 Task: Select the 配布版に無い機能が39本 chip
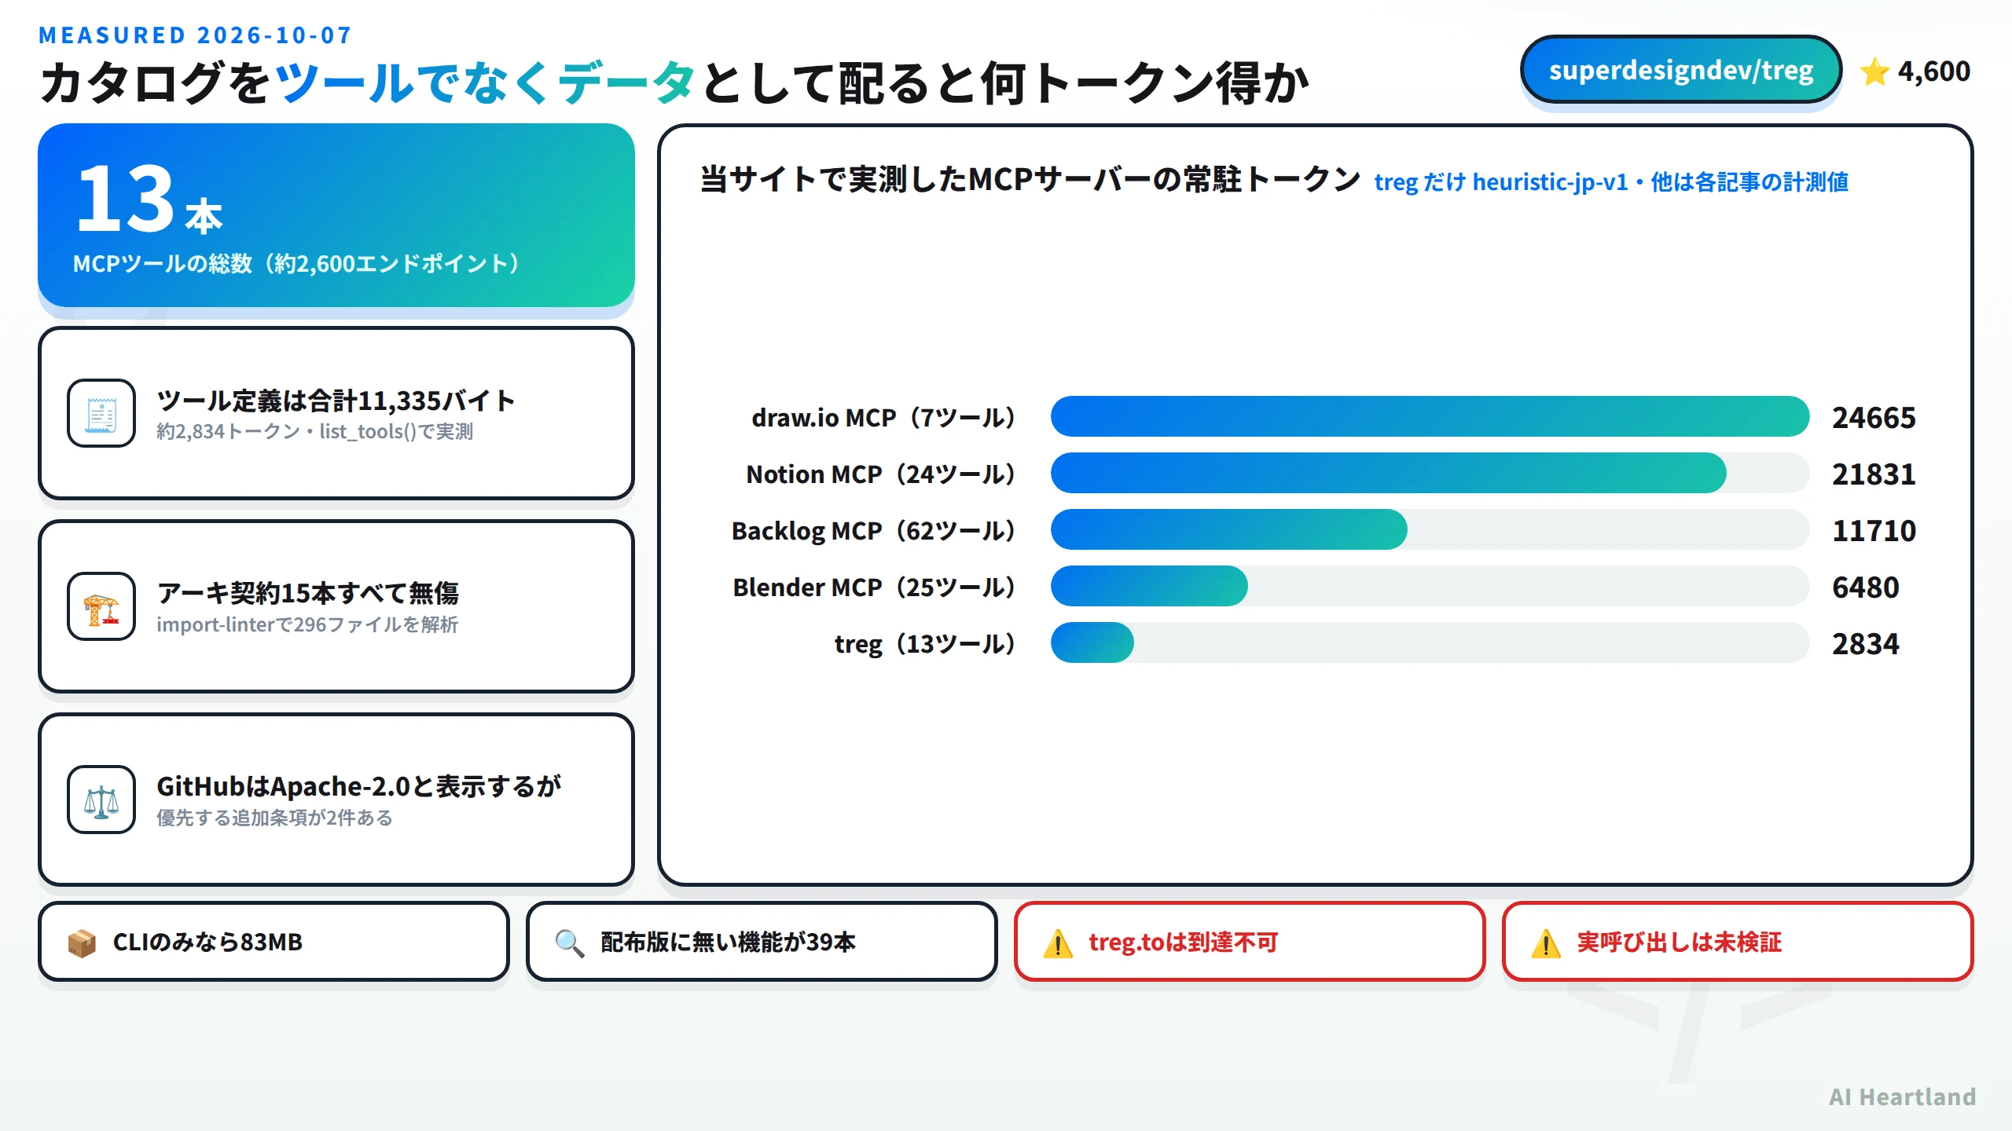(x=762, y=942)
